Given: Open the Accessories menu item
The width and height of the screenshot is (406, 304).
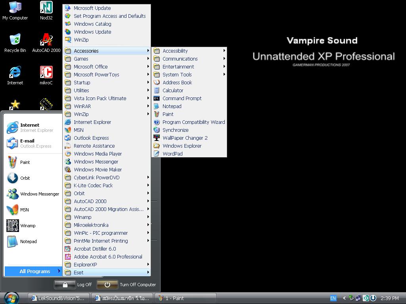Looking at the screenshot, I should tap(107, 51).
